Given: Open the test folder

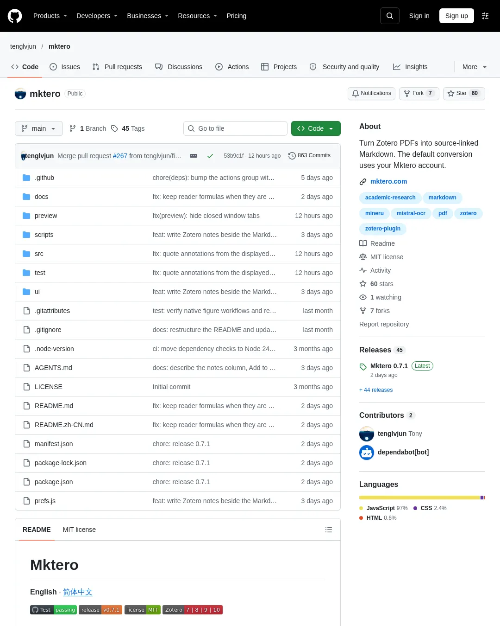Looking at the screenshot, I should [x=40, y=273].
